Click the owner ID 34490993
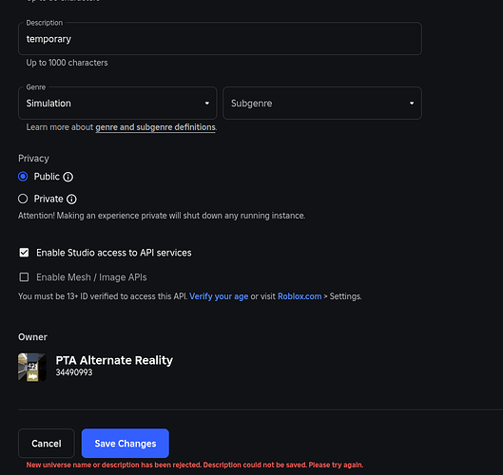 (74, 372)
